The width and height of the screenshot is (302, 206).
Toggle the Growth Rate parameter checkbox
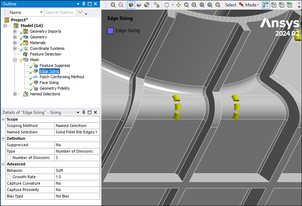(x=9, y=177)
